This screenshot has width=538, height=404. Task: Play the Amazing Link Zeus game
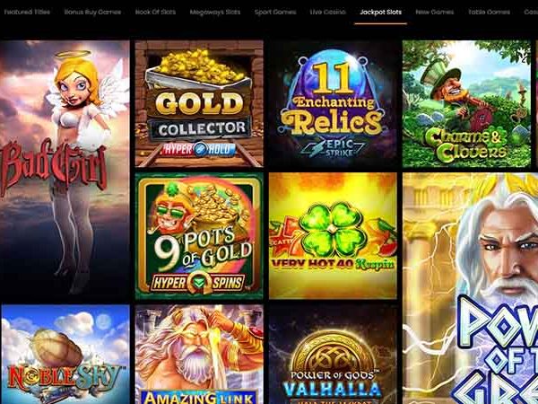(199, 355)
